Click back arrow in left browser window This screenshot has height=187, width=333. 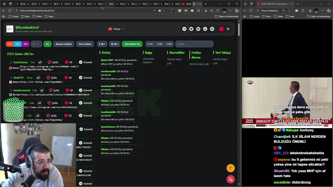(3, 10)
